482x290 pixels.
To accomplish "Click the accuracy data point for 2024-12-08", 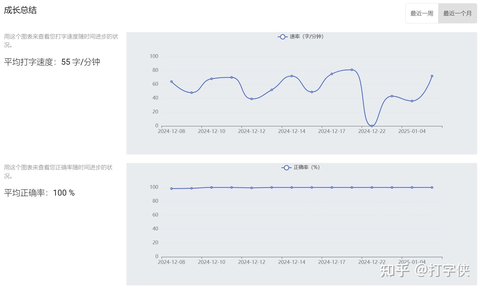I will [172, 189].
